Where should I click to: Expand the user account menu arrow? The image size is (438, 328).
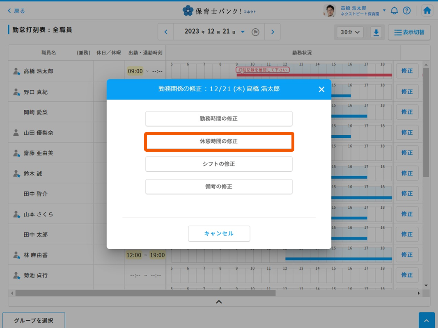[384, 11]
